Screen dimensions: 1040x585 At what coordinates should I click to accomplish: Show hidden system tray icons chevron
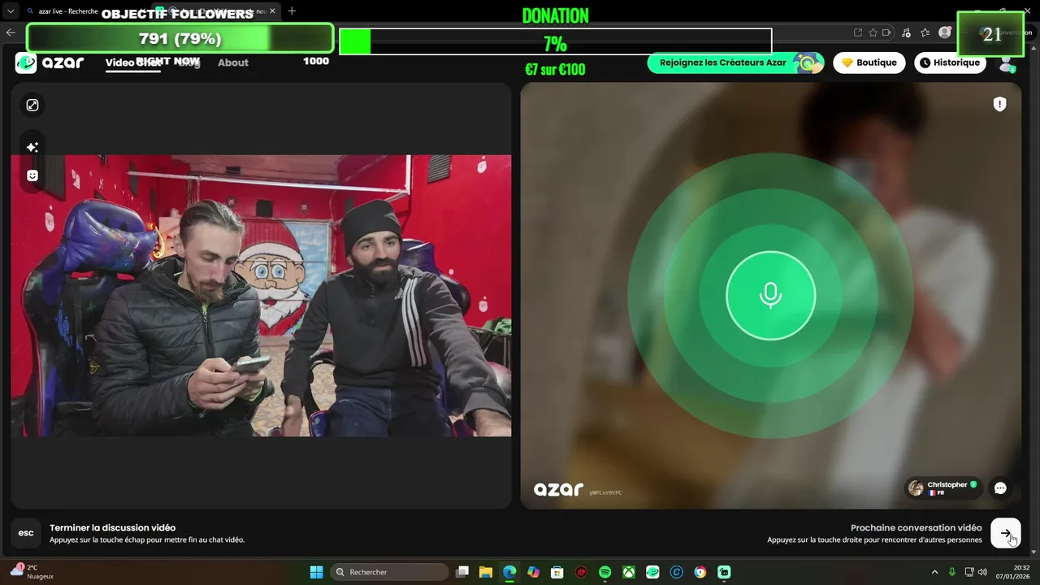coord(934,572)
